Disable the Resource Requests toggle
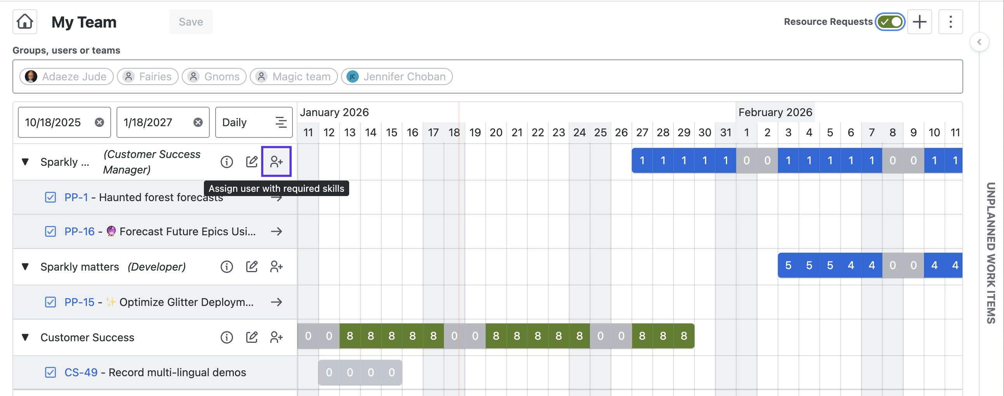Image resolution: width=1004 pixels, height=396 pixels. click(x=890, y=22)
